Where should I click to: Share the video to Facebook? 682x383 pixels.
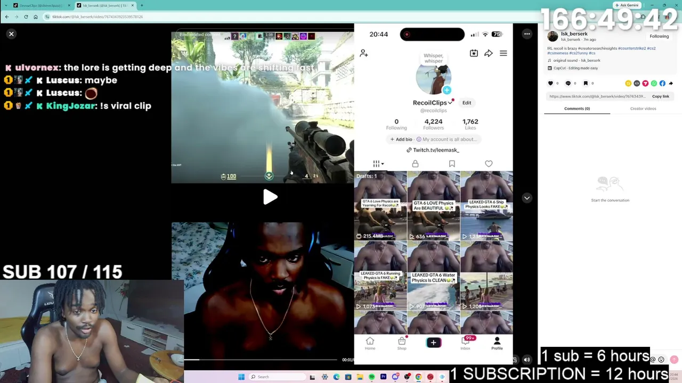click(x=662, y=84)
